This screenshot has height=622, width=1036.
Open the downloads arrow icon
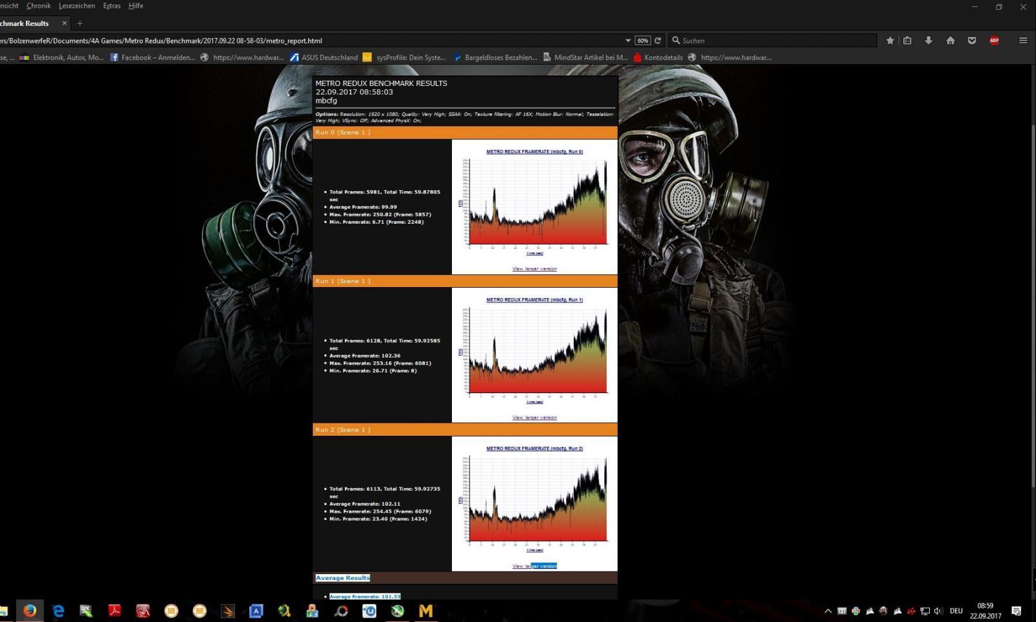tap(929, 40)
